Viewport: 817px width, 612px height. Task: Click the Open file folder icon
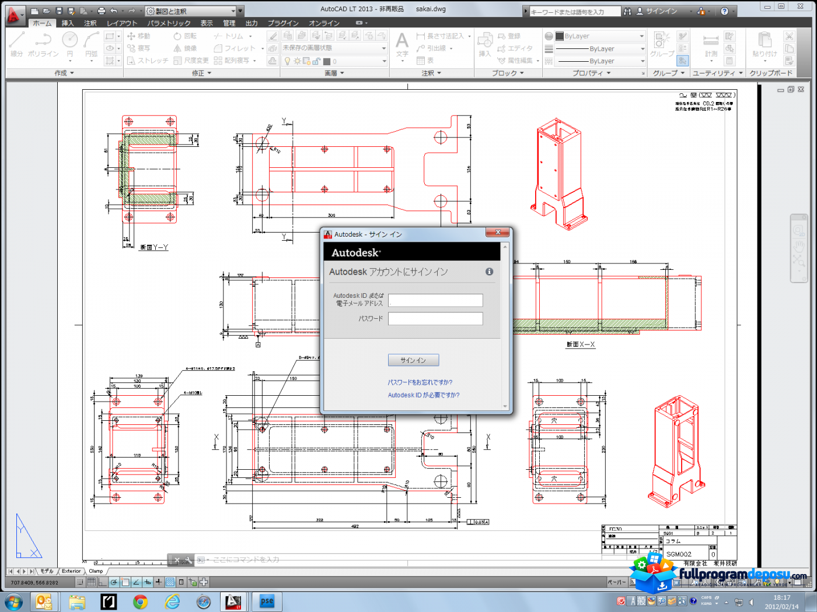(47, 11)
